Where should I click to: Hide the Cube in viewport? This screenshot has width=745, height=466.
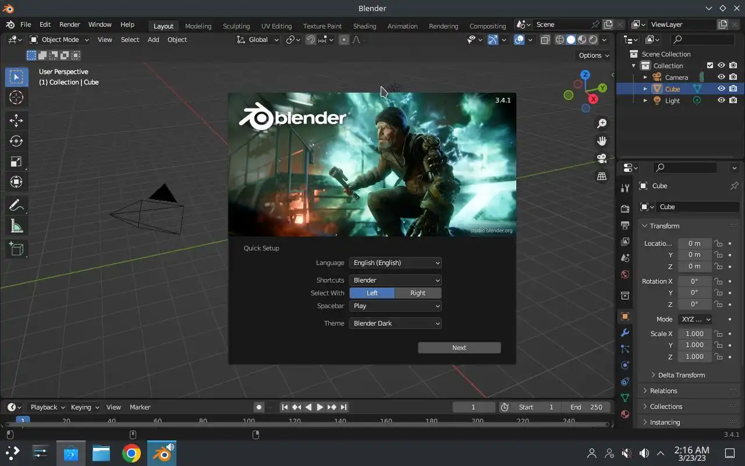(x=721, y=89)
